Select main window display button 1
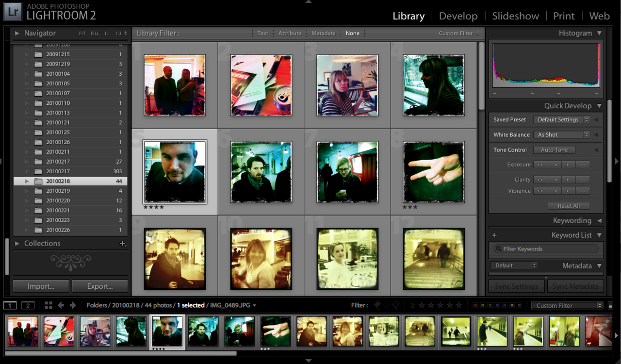 10,305
